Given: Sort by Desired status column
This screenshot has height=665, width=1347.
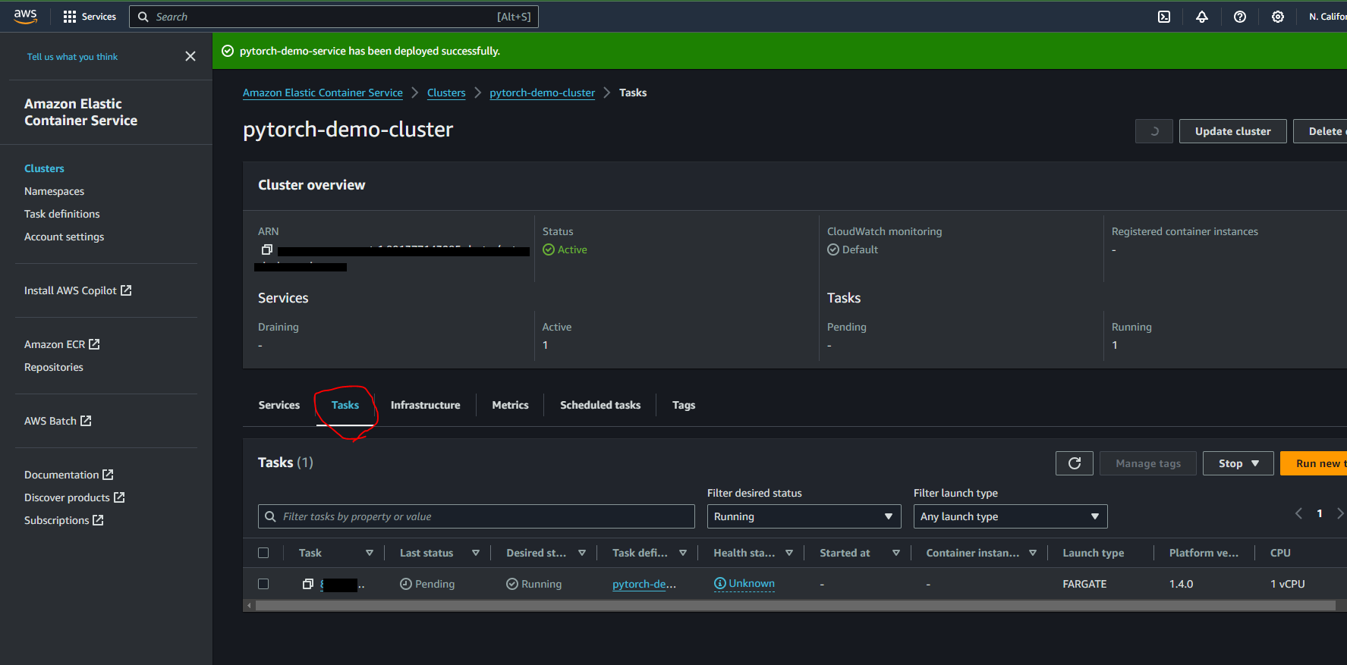Looking at the screenshot, I should coord(582,553).
